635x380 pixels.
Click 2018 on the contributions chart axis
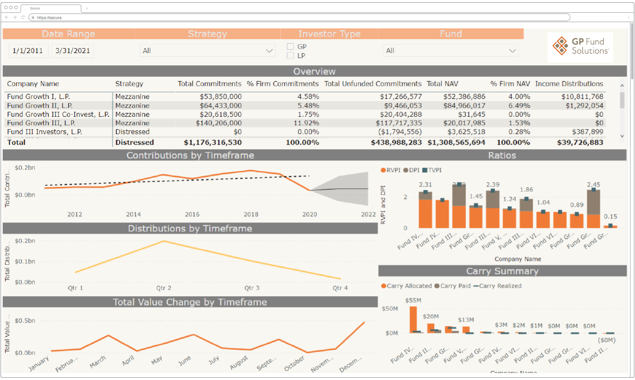[x=251, y=215]
